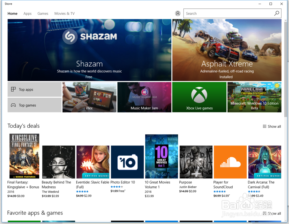Show all Favorite apps & games

(x=272, y=214)
